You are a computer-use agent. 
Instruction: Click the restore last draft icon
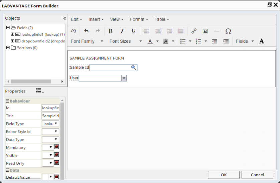(74, 31)
